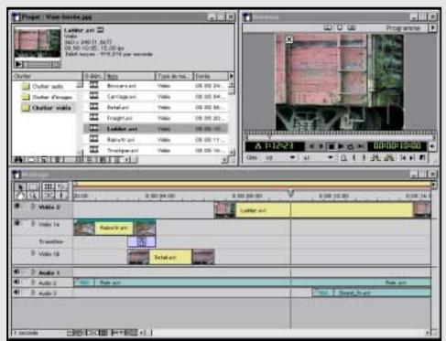Select the Zoom magnifier tool in the timeline

(34, 196)
